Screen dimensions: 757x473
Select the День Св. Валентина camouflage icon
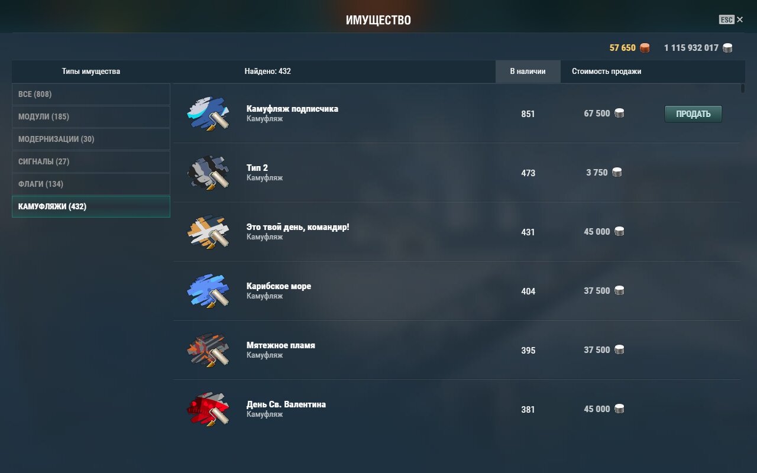208,409
